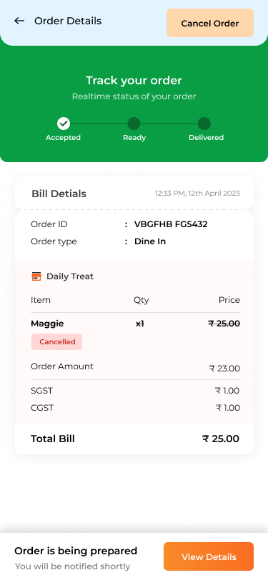Select the Ready status step circle

(x=134, y=124)
